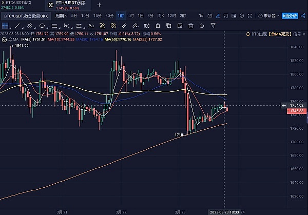
Task: Click BTC/USDT永续 欧易OKX symbol button
Action: pos(26,16)
